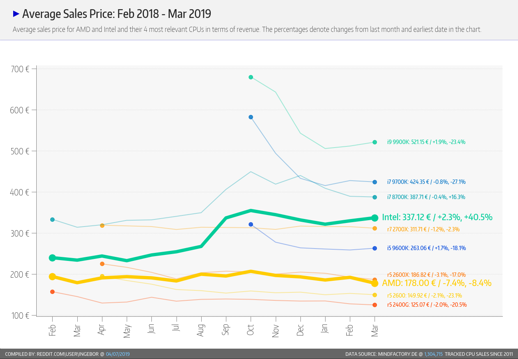Click the large yellow AMD marker at March 2019
The image size is (518, 359).
pos(375,283)
